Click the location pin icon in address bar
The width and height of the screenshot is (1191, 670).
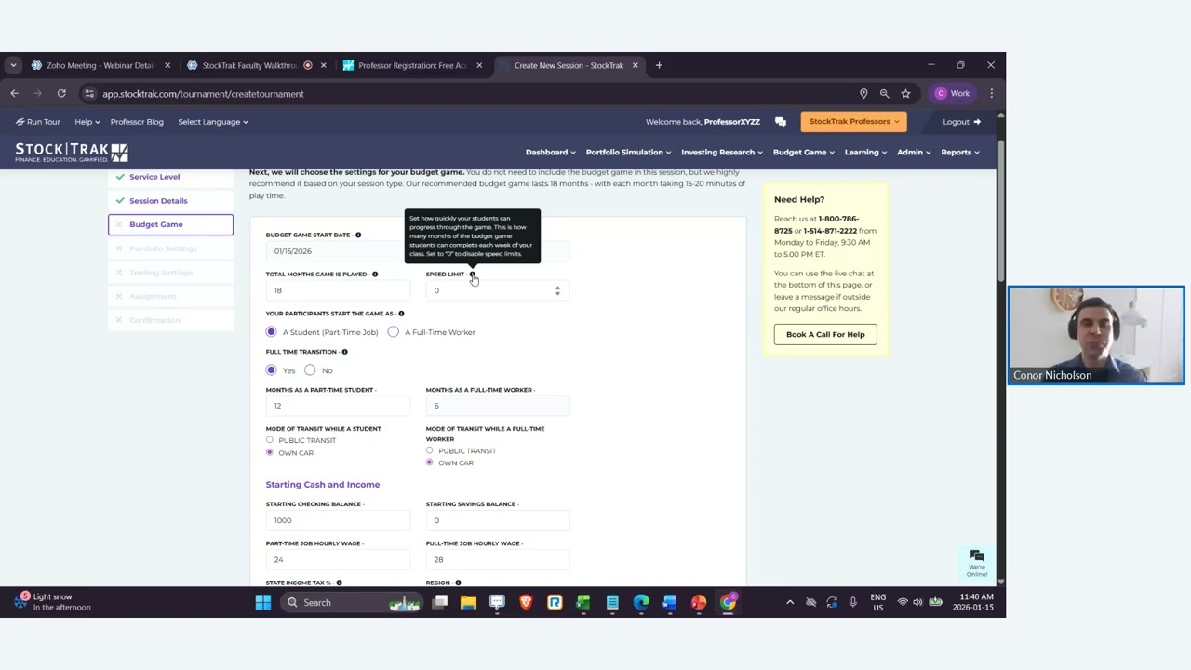tap(863, 93)
